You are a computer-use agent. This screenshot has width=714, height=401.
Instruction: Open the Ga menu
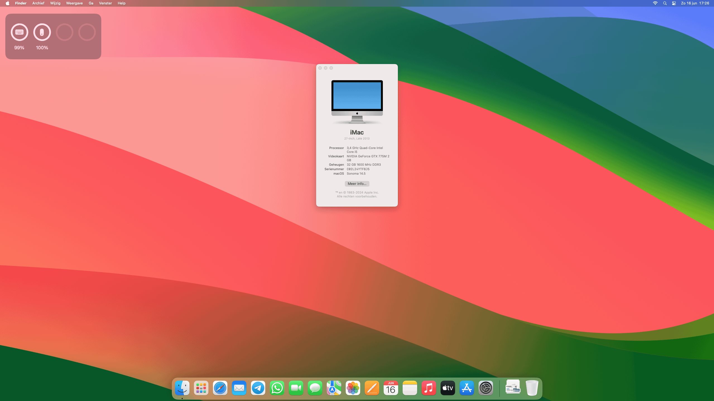point(91,3)
